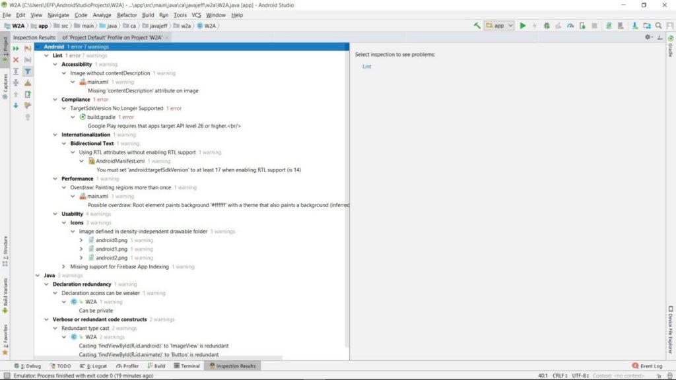Image resolution: width=676 pixels, height=380 pixels.
Task: Select the build.gradle tree row
Action: (107, 117)
